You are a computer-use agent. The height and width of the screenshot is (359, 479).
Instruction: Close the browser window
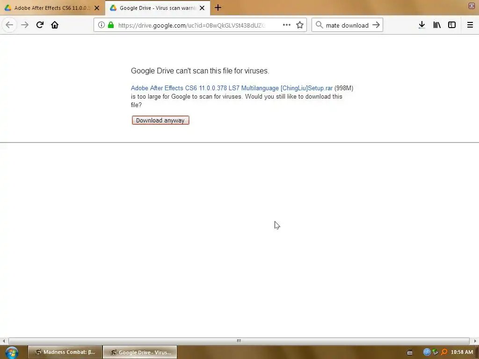coord(472,6)
